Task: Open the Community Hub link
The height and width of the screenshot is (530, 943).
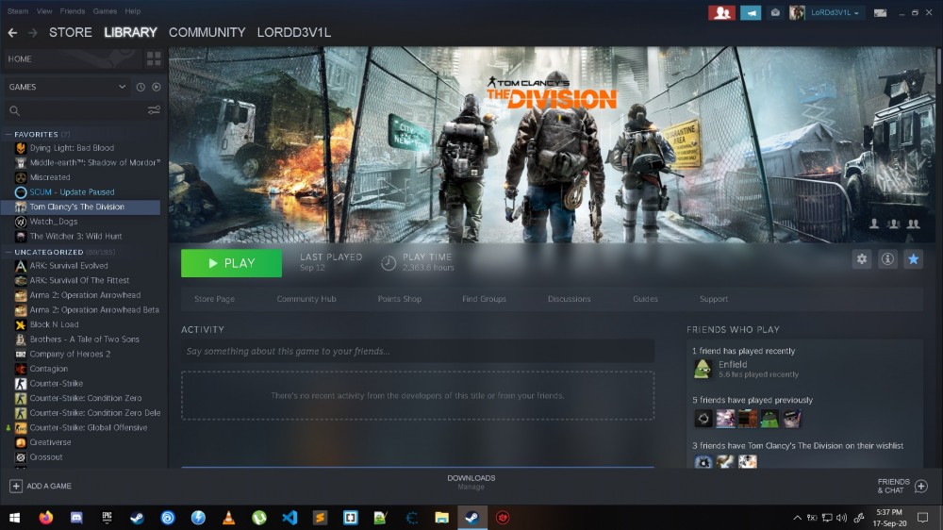Action: pos(306,299)
